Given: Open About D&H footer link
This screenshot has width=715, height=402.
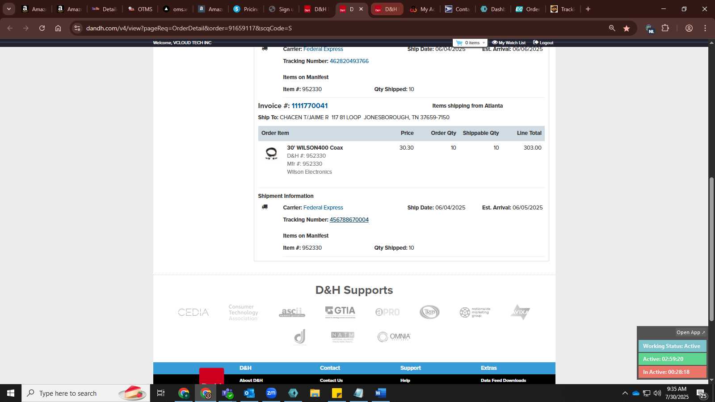Looking at the screenshot, I should click(x=251, y=381).
